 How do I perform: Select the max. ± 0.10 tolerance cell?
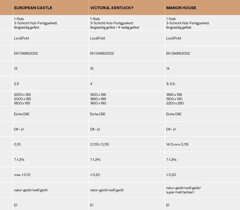[22, 175]
